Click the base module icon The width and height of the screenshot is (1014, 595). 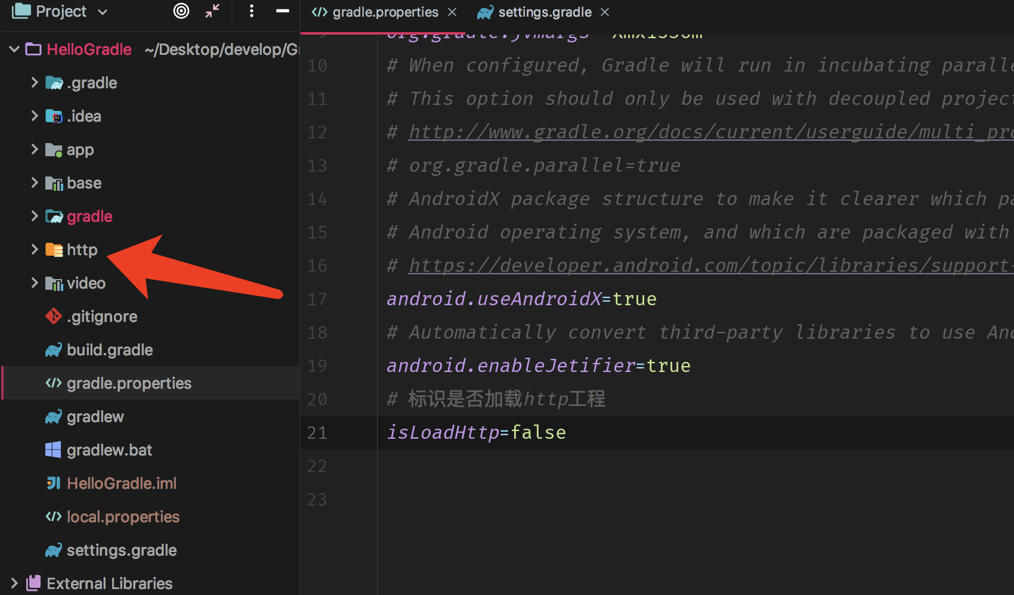coord(54,183)
